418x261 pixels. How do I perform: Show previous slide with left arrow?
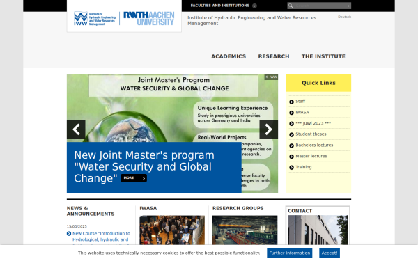(x=76, y=129)
